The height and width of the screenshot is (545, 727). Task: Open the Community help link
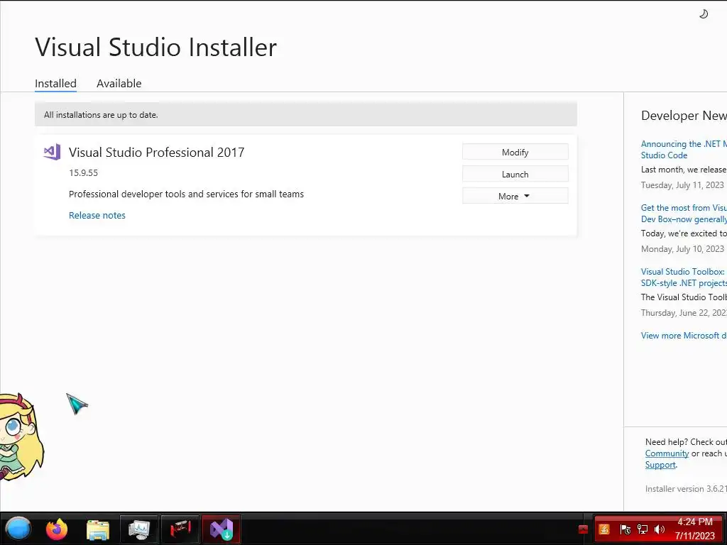(667, 453)
